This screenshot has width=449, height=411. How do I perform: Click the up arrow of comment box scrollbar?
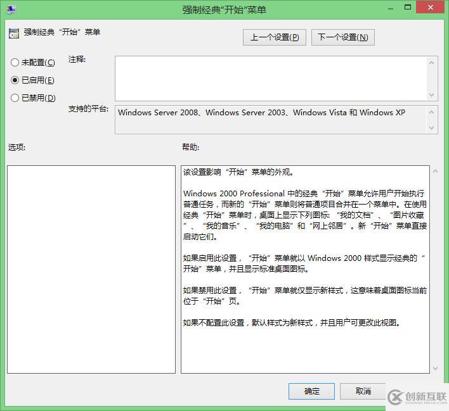click(432, 62)
